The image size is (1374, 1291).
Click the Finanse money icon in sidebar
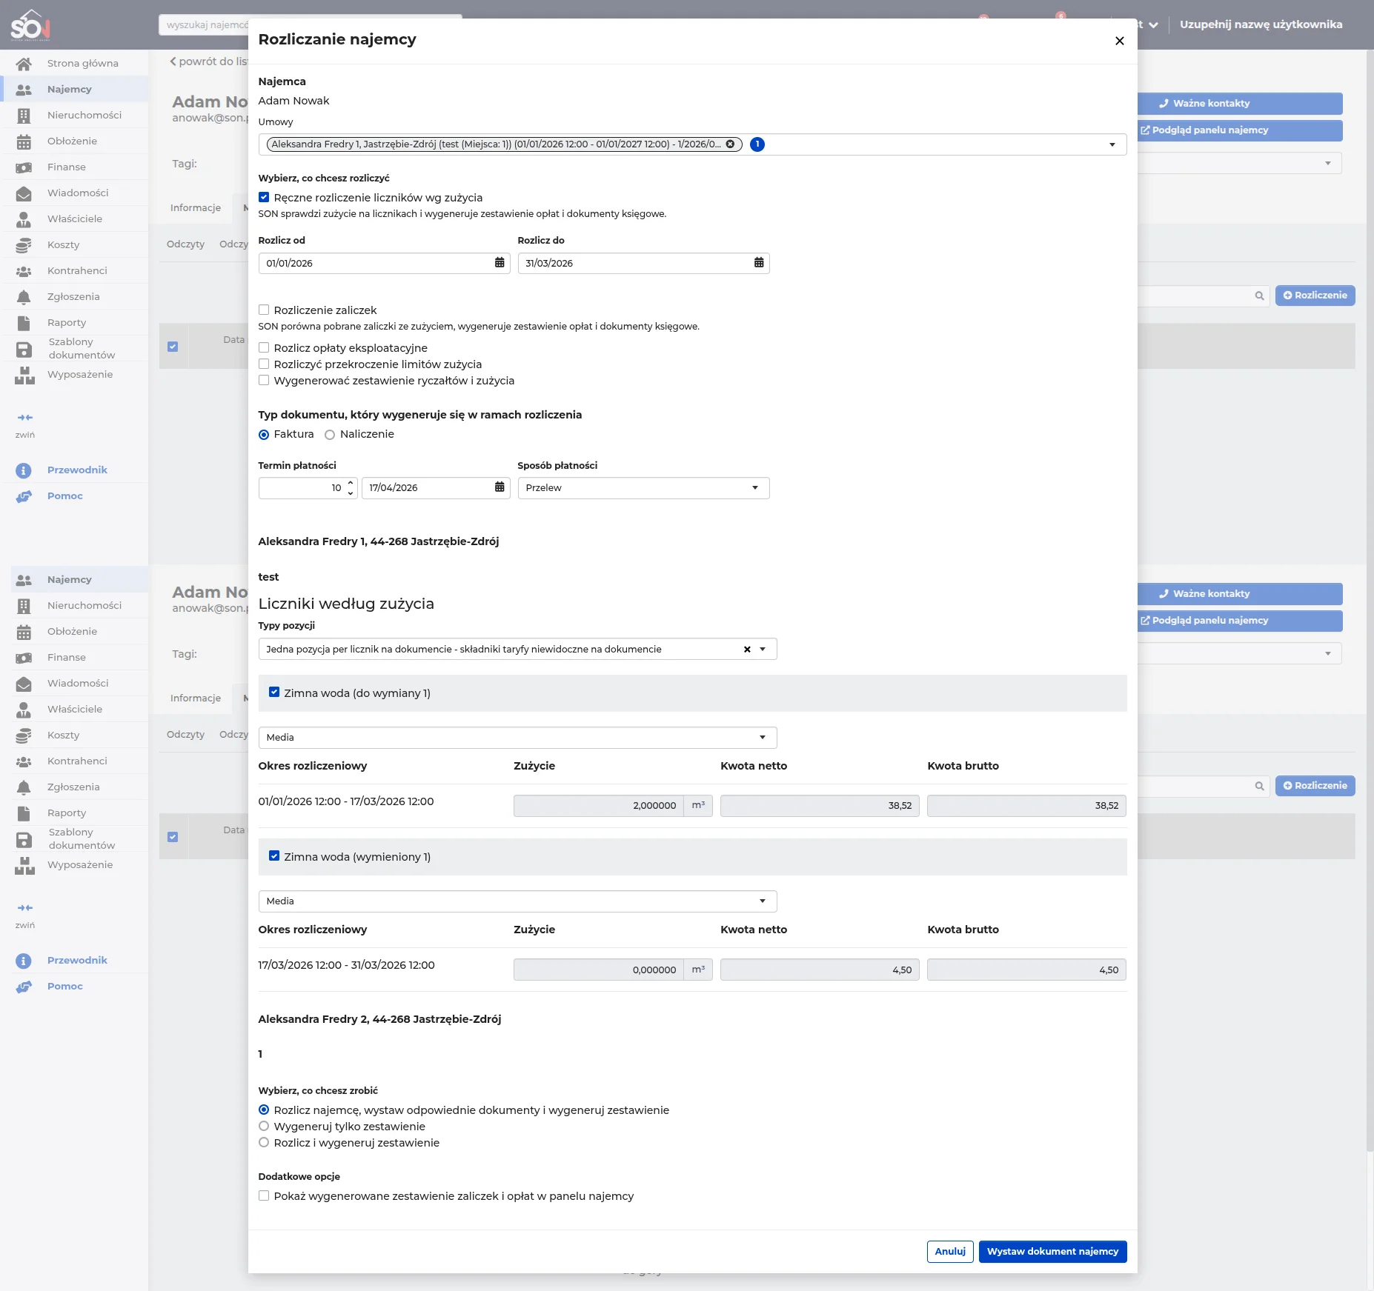point(24,167)
